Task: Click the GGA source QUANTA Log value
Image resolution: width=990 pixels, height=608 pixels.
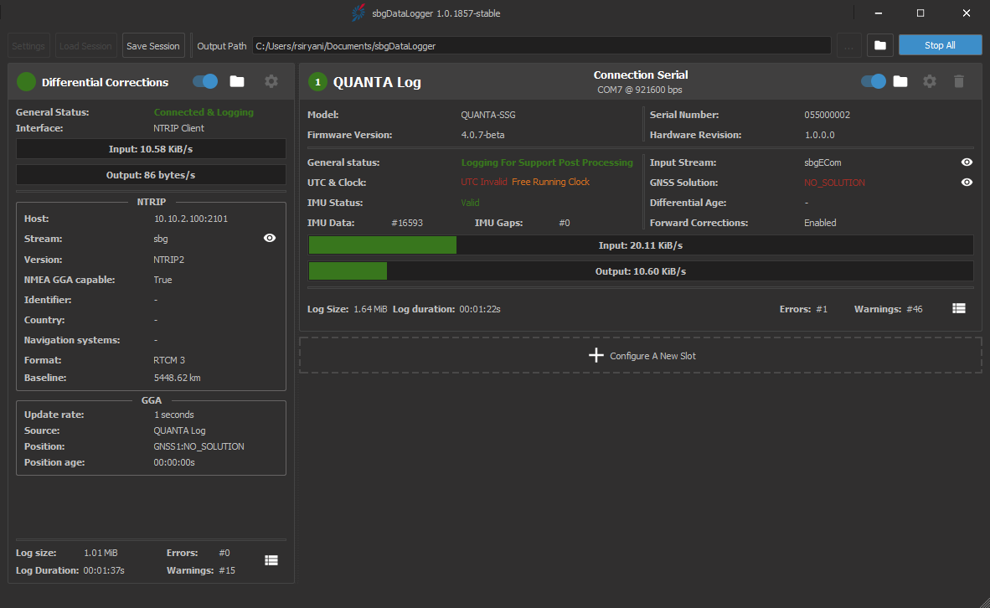Action: point(179,430)
